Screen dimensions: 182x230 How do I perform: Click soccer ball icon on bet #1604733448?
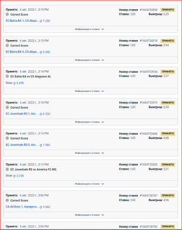pyautogui.click(x=7, y=138)
